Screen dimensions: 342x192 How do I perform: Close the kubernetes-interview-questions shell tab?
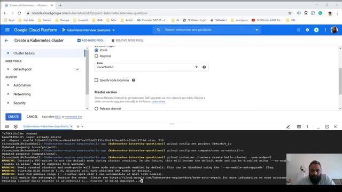click(x=71, y=127)
